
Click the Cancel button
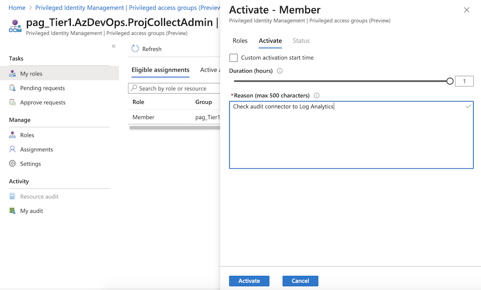[x=300, y=281]
